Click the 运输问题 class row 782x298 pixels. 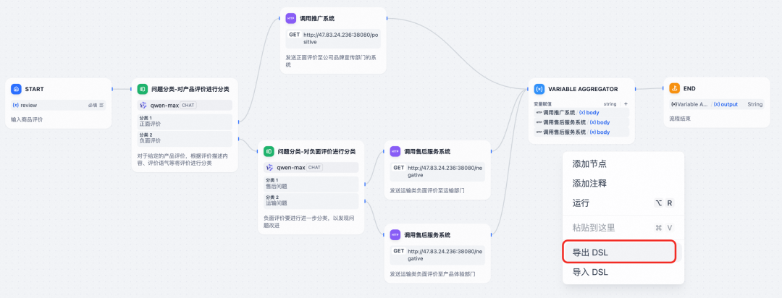click(311, 201)
